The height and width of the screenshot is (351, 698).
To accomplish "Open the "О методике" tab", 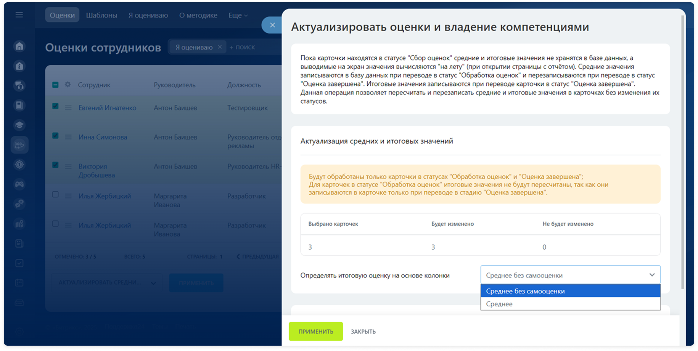I will (x=198, y=15).
